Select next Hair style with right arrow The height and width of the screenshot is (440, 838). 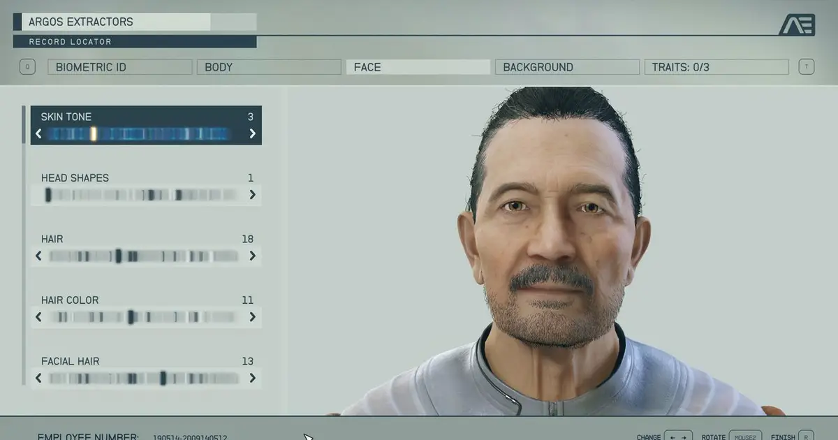click(x=253, y=256)
